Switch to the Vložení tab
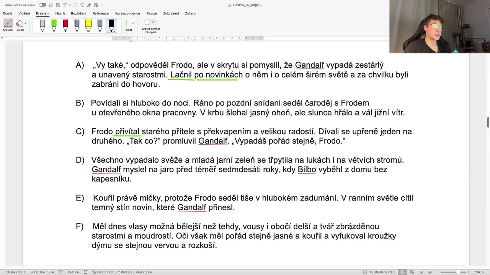 (24, 13)
